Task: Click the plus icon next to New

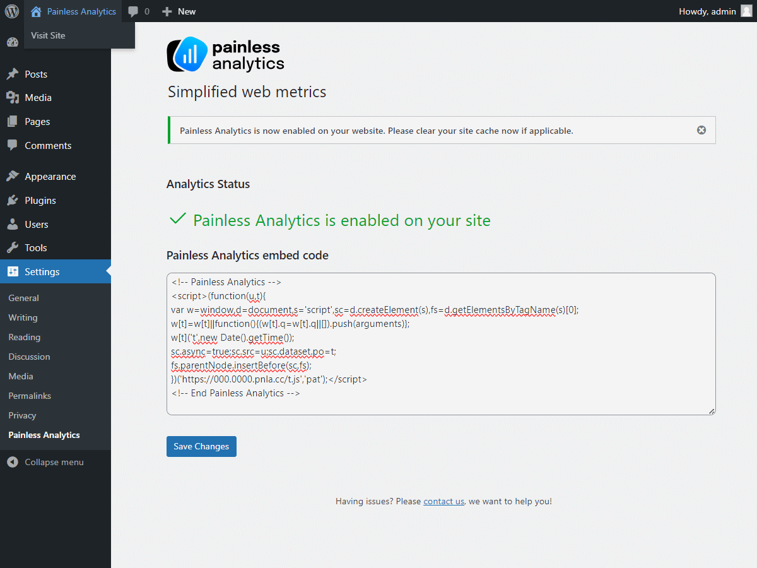Action: (x=167, y=11)
